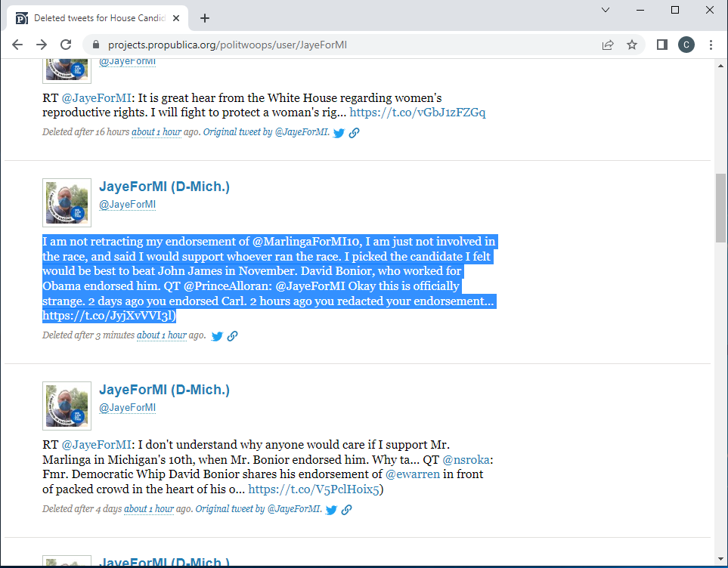Go forward to the next page
Image resolution: width=728 pixels, height=568 pixels.
click(x=42, y=45)
